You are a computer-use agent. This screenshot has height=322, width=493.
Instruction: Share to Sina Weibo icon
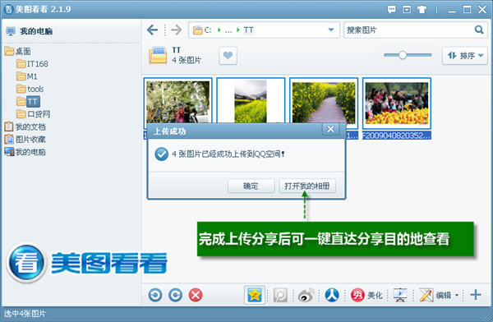point(306,295)
